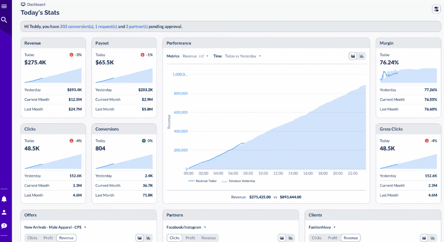The height and width of the screenshot is (242, 444).
Task: Open help chat bubble icon in sidebar
Action: coord(4,226)
